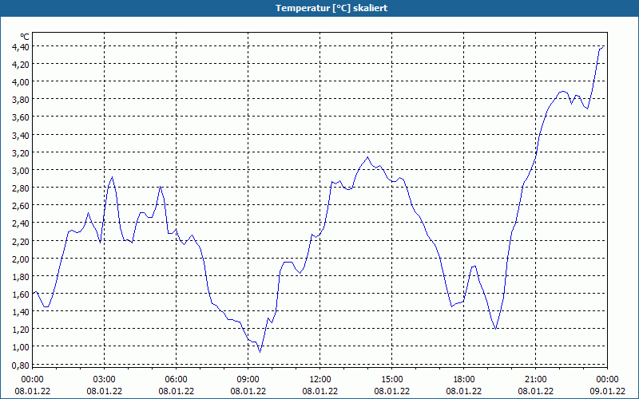Select the y-axis value '1,00'
The image size is (639, 399).
21,347
